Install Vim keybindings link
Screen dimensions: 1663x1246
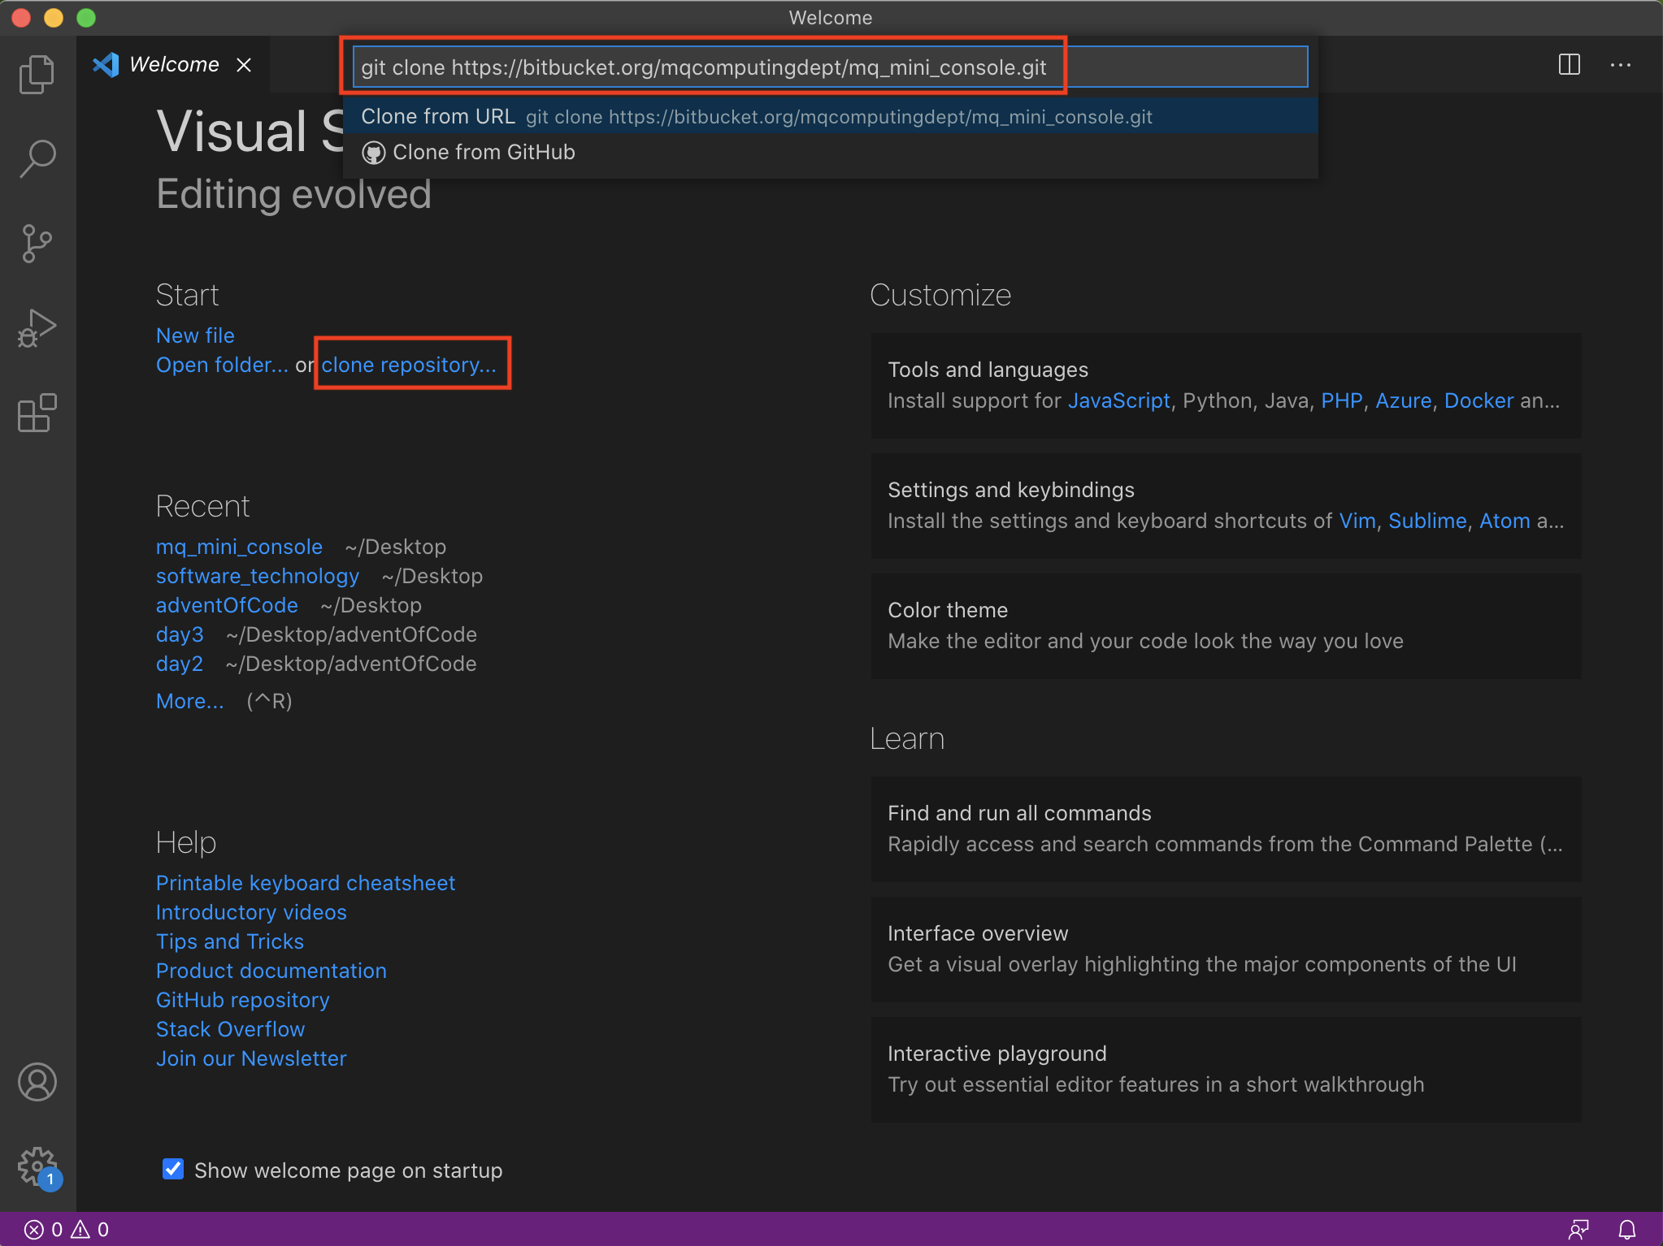coord(1357,521)
